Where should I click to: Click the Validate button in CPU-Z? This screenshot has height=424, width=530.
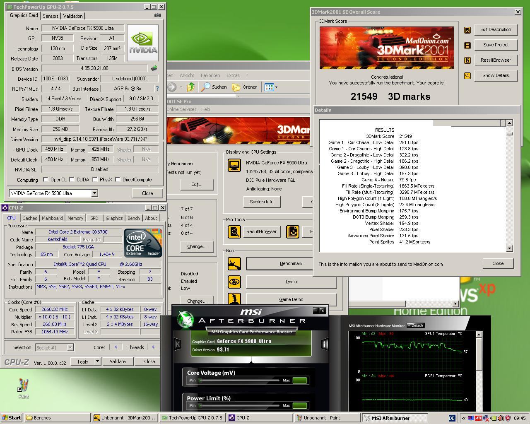tap(118, 361)
